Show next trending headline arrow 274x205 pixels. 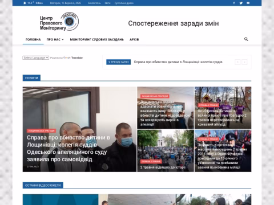pyautogui.click(x=244, y=62)
